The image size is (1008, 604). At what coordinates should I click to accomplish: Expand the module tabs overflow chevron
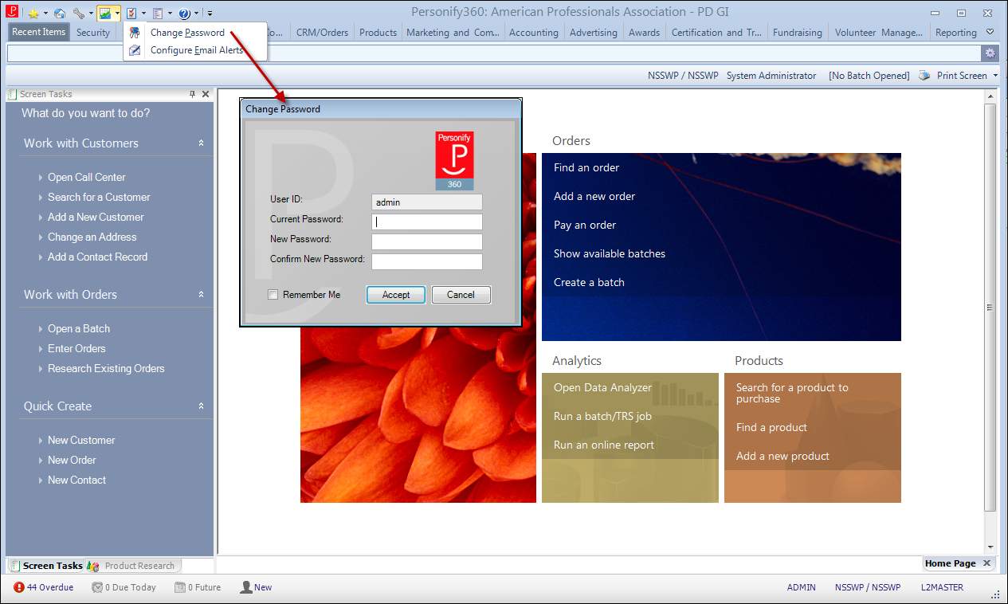(x=990, y=32)
